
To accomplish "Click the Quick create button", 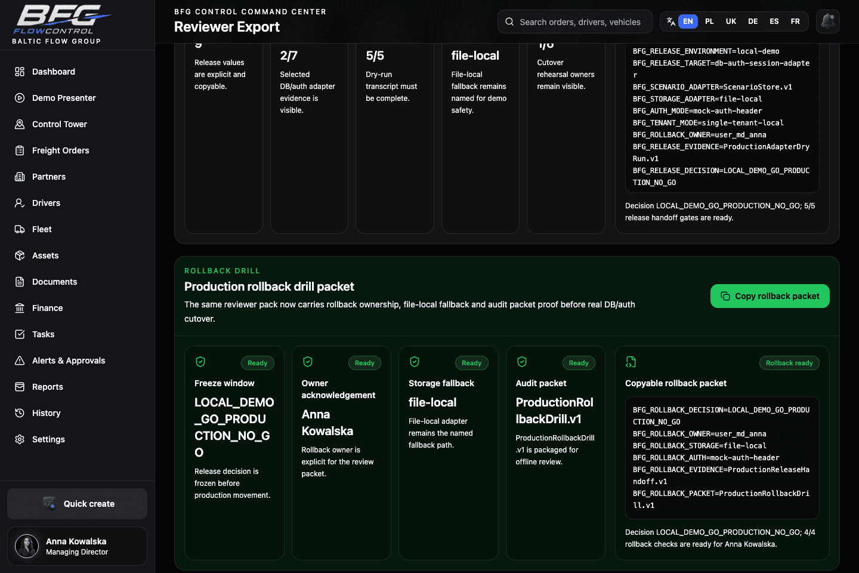I will 77,504.
